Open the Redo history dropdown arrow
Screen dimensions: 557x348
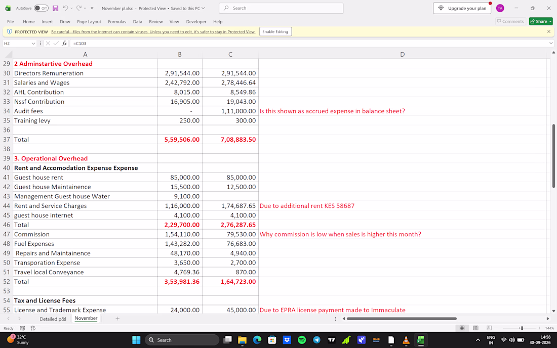click(x=85, y=8)
